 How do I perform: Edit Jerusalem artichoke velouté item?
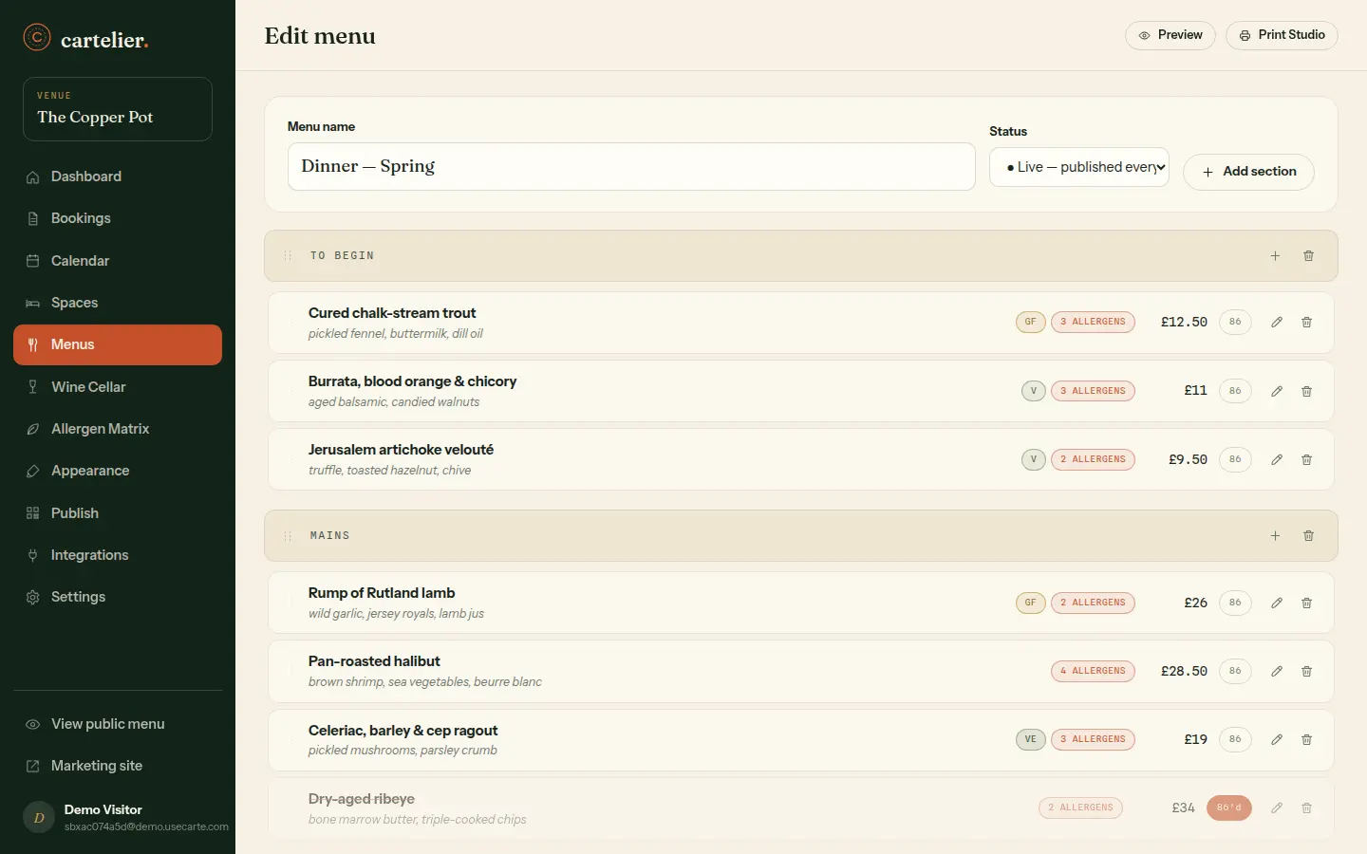(x=1277, y=459)
